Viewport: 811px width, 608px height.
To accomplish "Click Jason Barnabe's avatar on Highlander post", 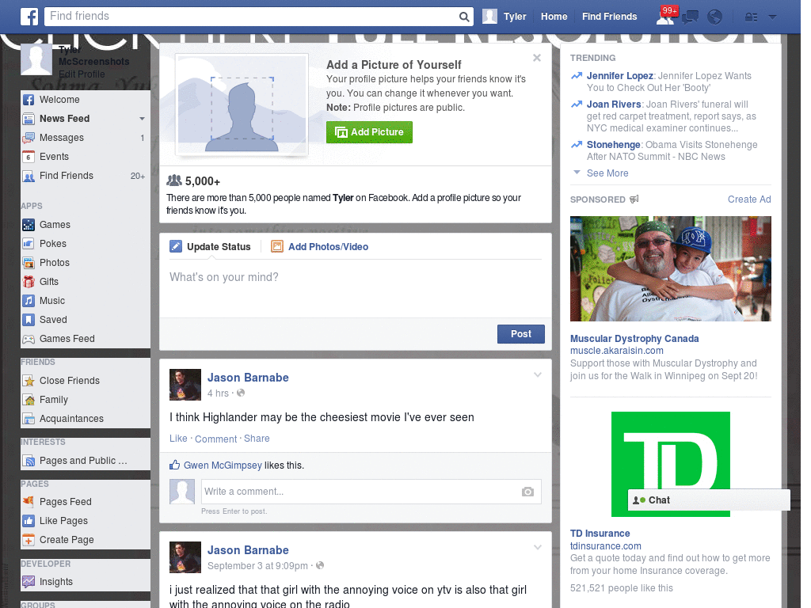I will (185, 385).
